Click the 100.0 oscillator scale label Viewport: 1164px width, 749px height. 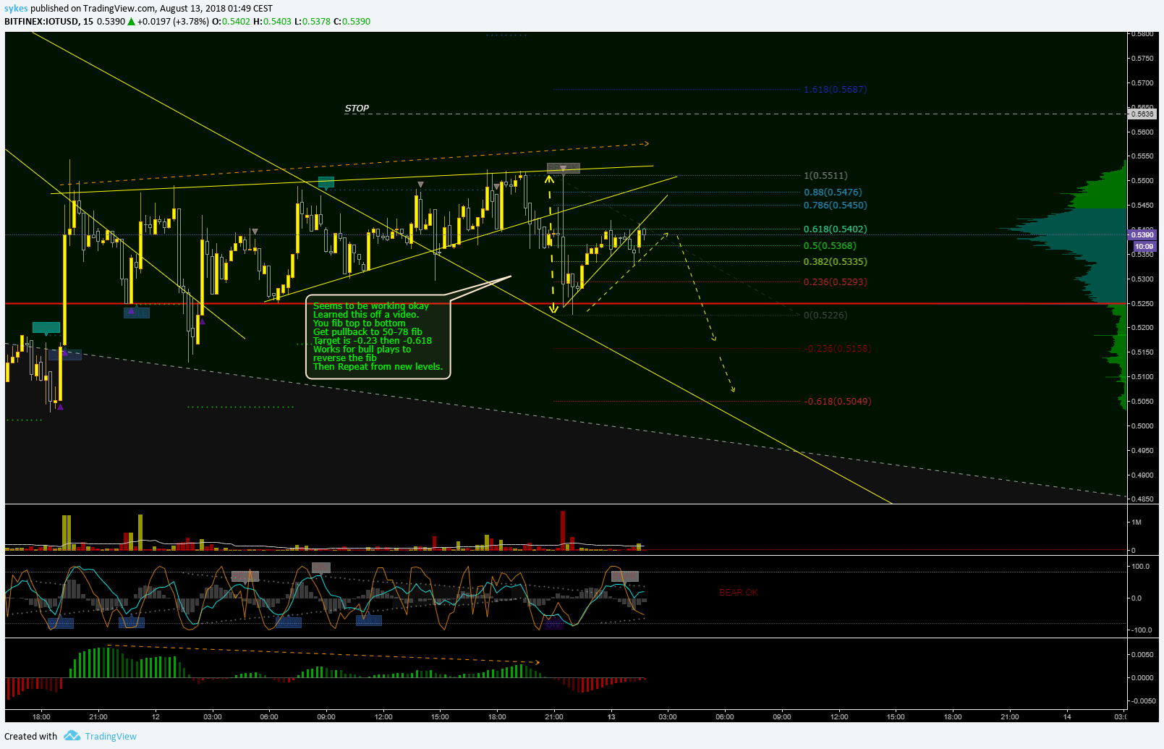click(x=1141, y=567)
